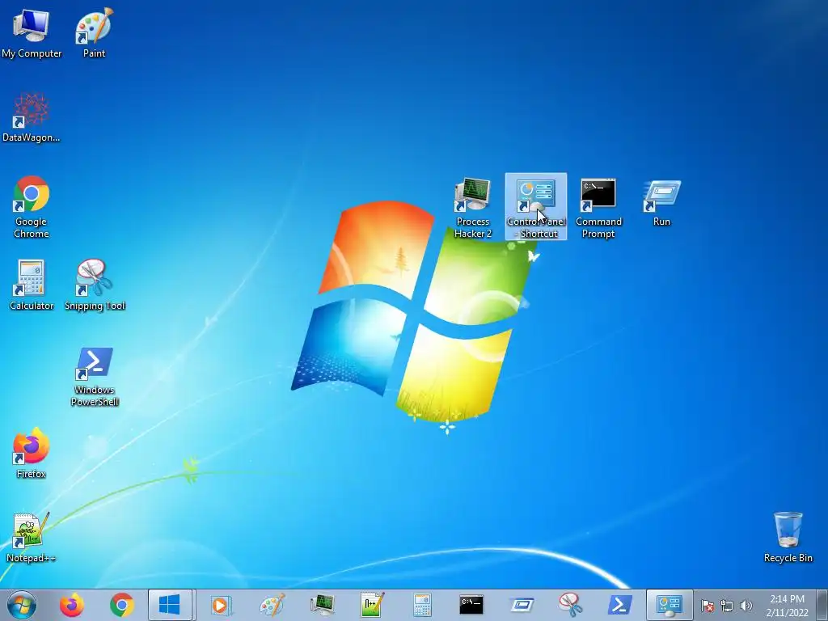828x621 pixels.
Task: Open Command Prompt from the taskbar
Action: (x=471, y=605)
